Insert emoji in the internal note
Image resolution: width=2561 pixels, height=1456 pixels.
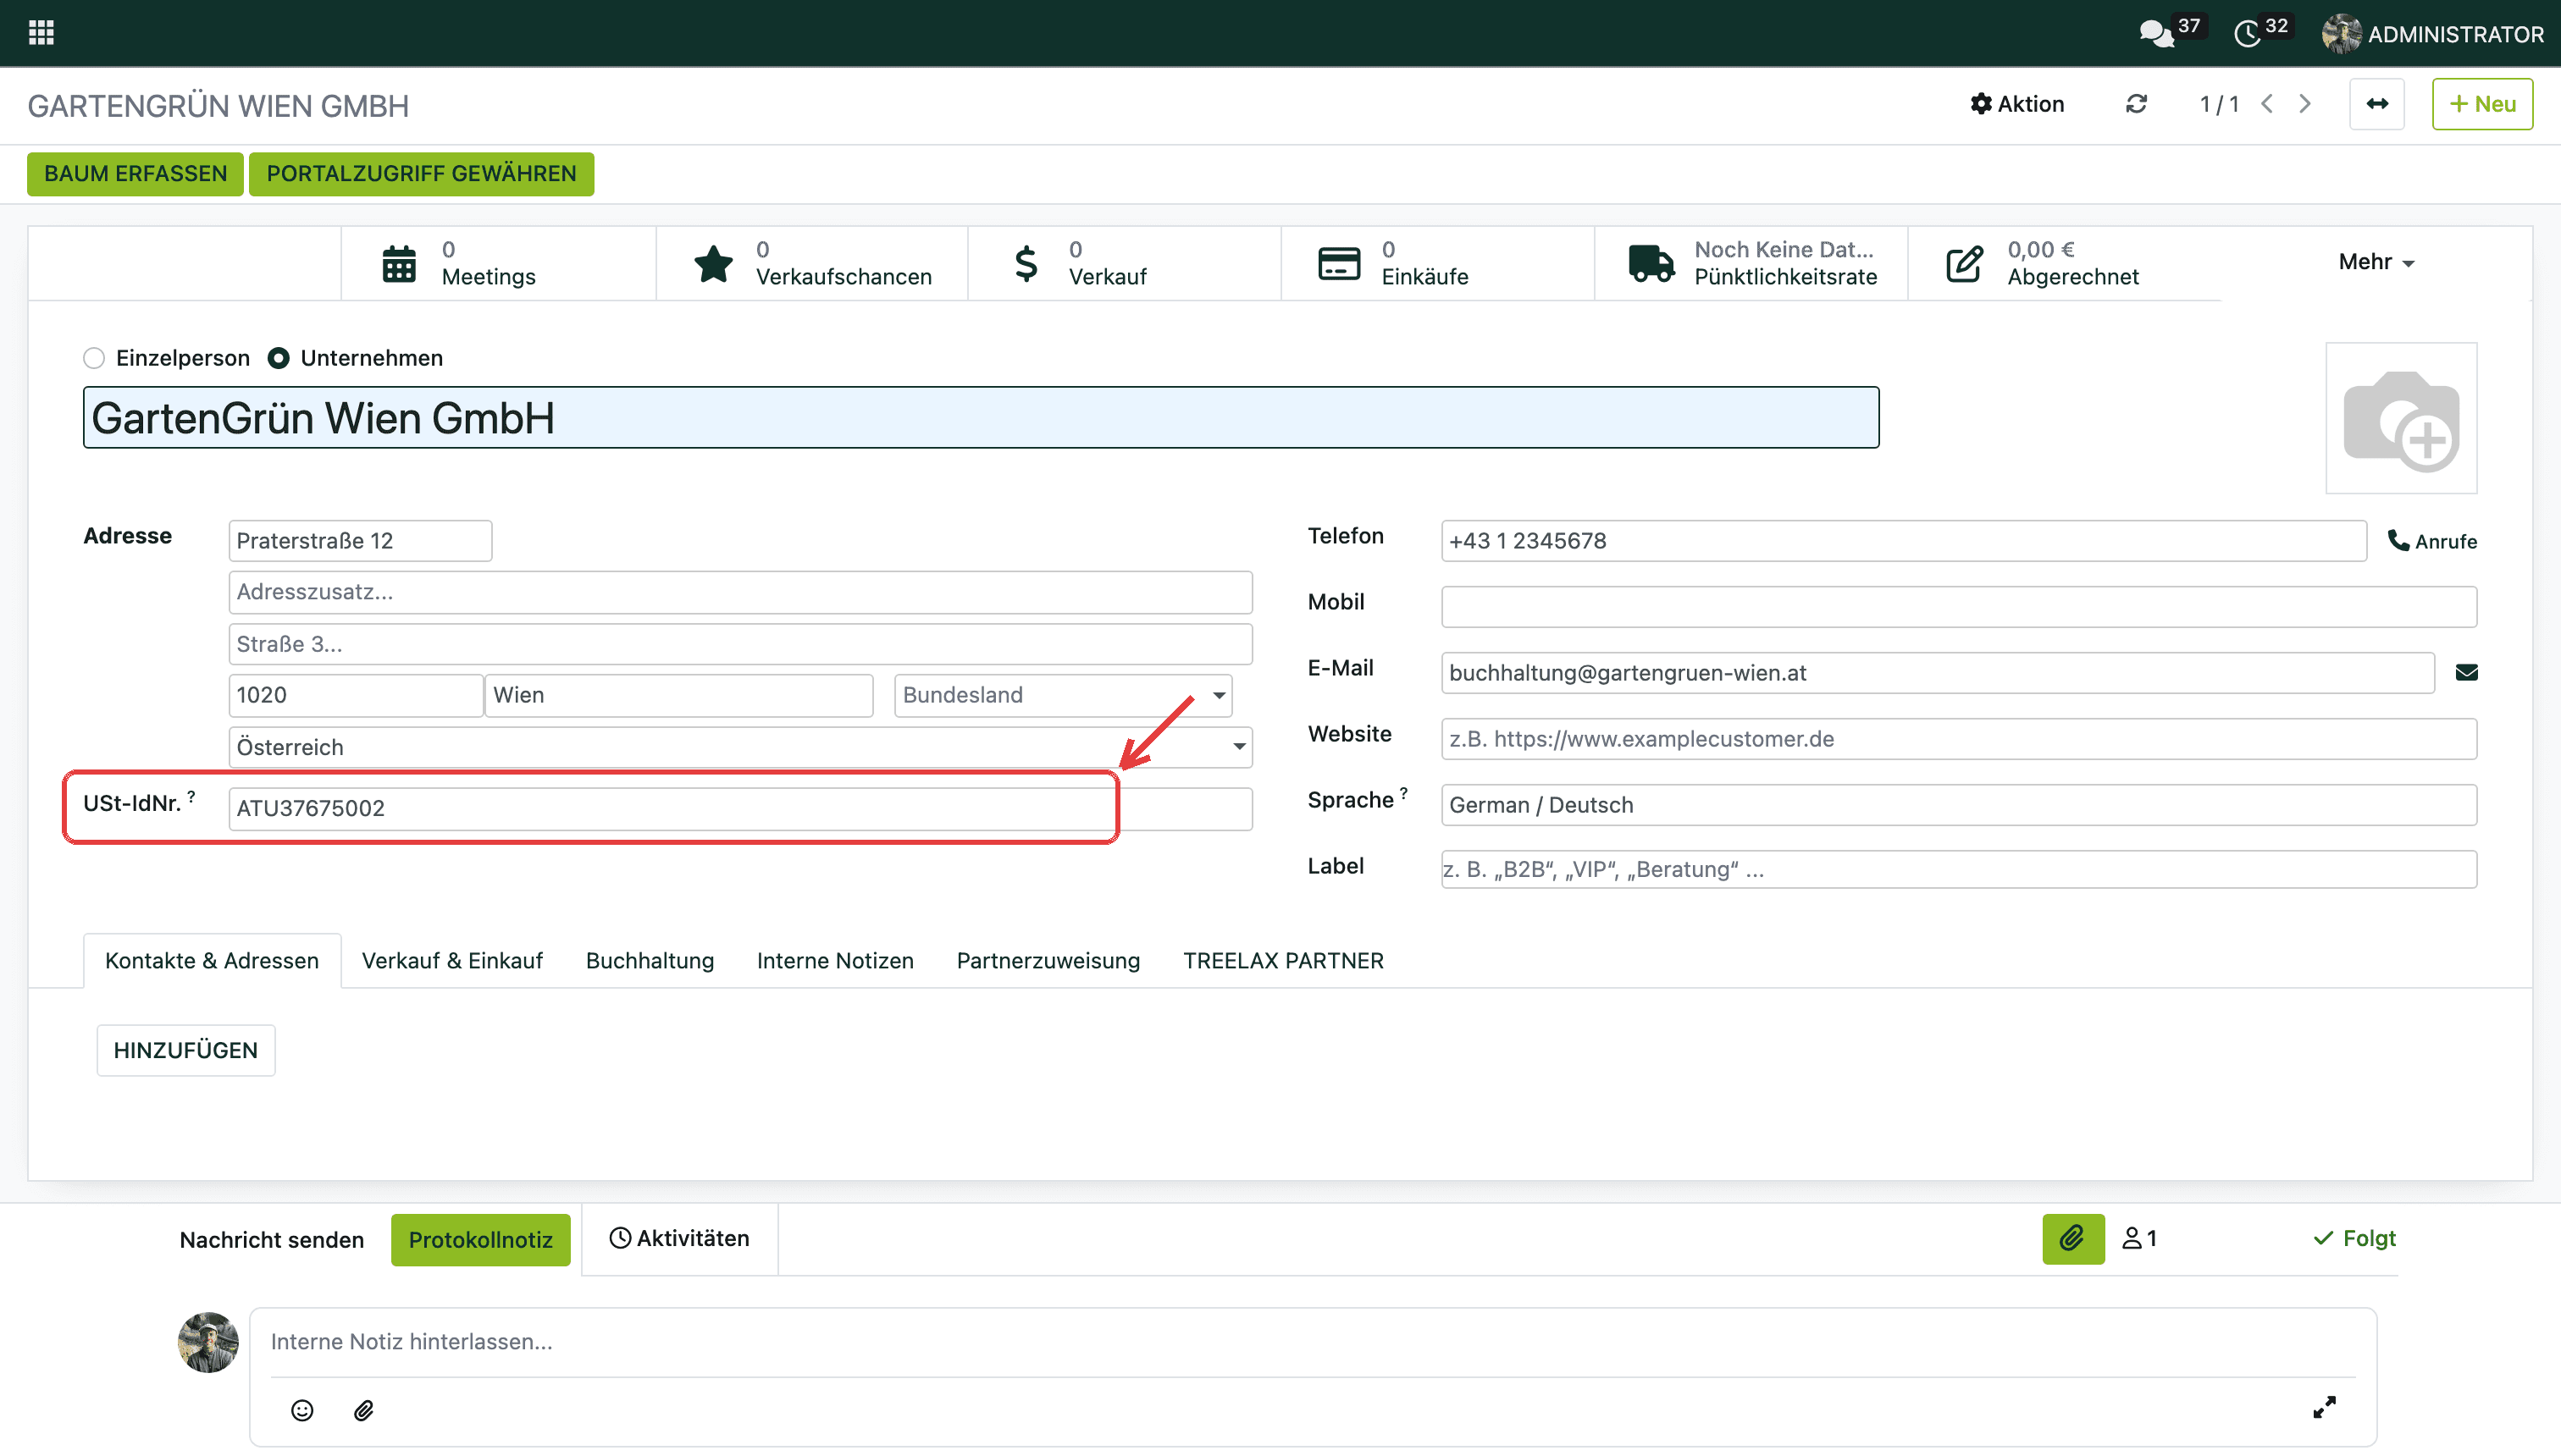302,1410
